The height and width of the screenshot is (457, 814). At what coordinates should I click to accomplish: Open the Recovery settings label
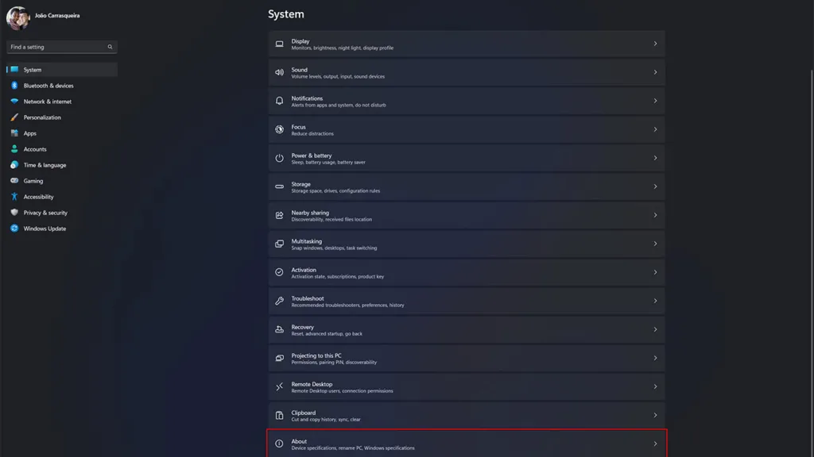pos(302,327)
